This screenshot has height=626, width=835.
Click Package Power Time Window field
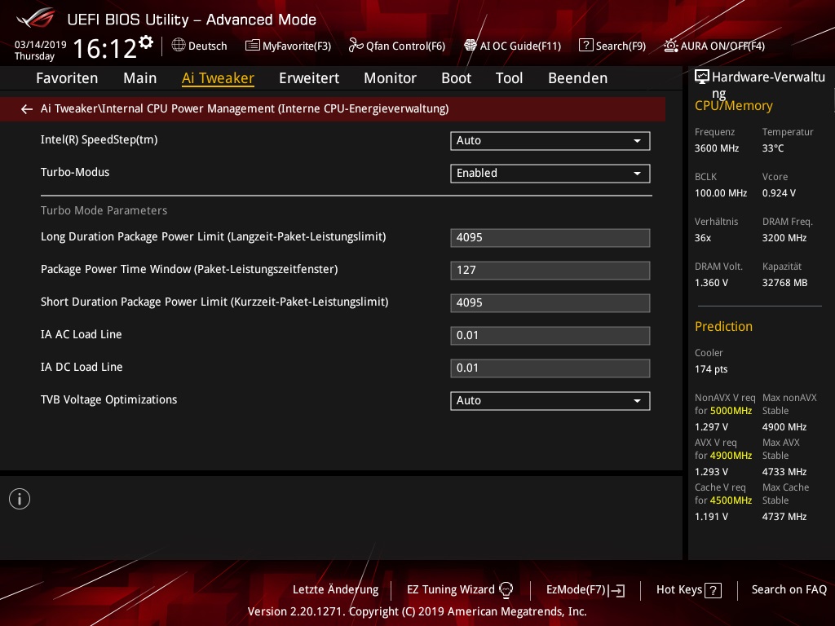coord(550,271)
